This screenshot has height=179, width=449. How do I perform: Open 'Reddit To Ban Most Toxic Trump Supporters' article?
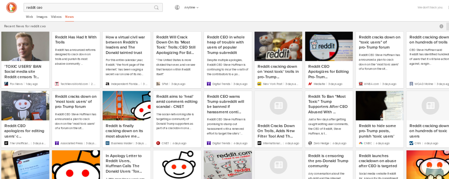coord(329,104)
